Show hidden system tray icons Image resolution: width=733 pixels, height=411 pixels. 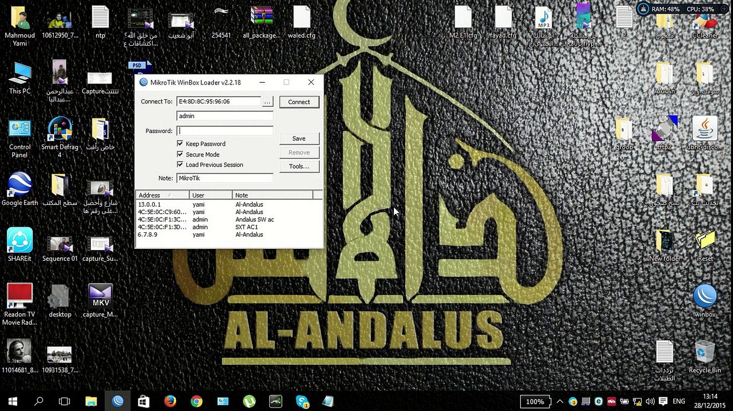(560, 401)
